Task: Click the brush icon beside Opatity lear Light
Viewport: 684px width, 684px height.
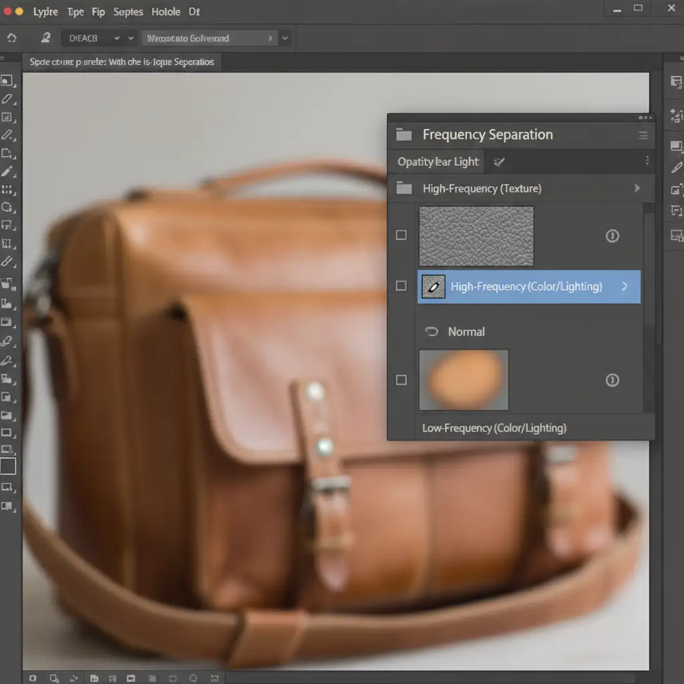Action: [498, 162]
